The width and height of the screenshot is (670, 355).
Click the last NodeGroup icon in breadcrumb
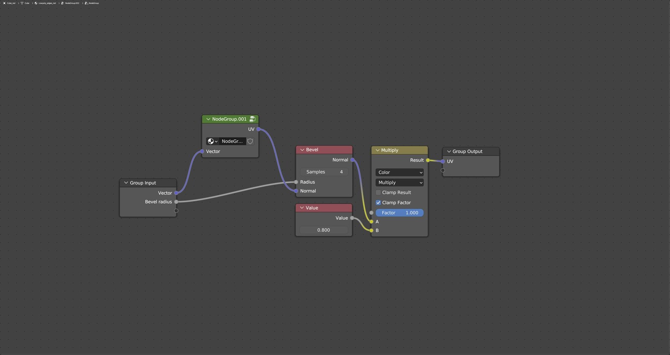(x=86, y=3)
